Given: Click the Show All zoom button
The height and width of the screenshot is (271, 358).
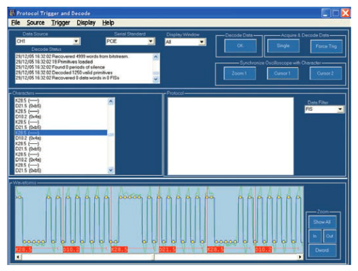Looking at the screenshot, I should click(x=322, y=222).
